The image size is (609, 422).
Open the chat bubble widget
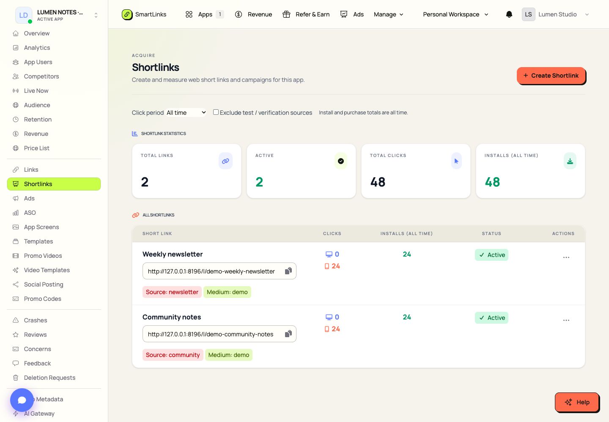point(22,400)
